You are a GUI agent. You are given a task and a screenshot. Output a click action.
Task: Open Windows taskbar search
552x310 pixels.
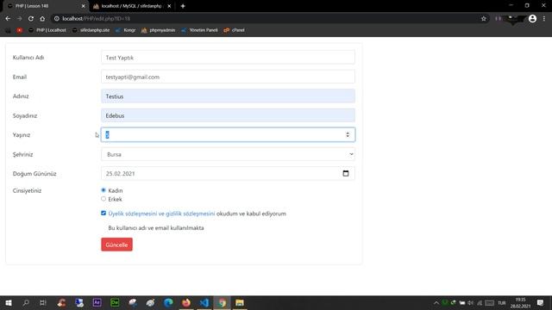[26, 302]
